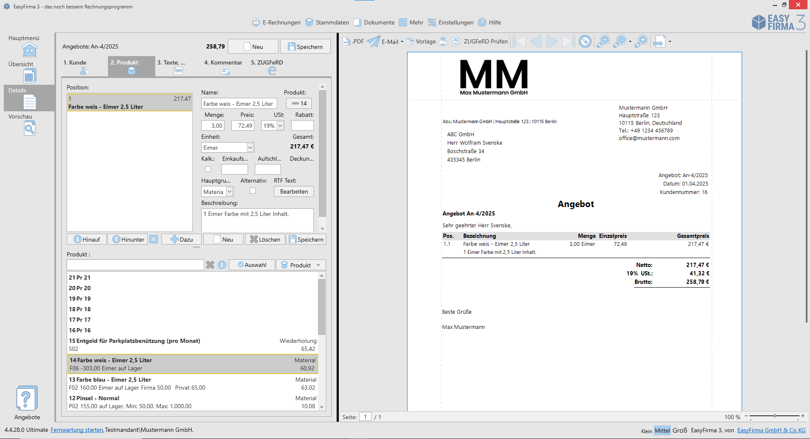Select Mittel font size option
This screenshot has width=810, height=439.
tap(662, 431)
